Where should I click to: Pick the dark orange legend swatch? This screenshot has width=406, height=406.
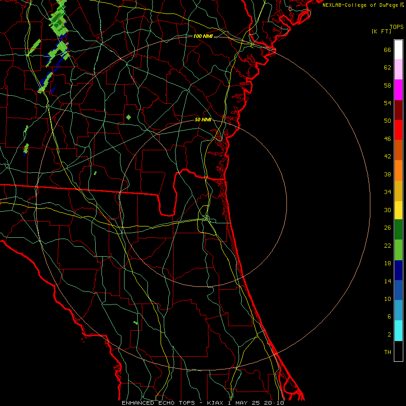click(398, 150)
